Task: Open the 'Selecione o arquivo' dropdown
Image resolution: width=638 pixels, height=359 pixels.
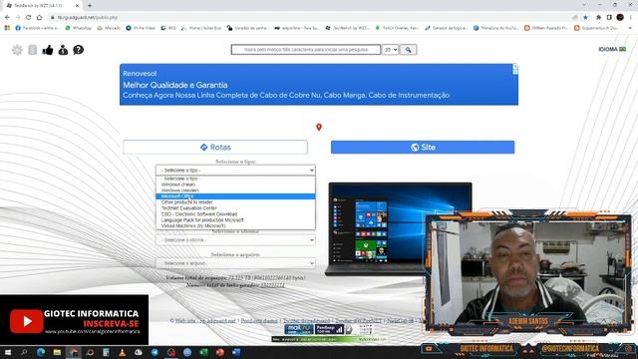Action: (x=235, y=263)
